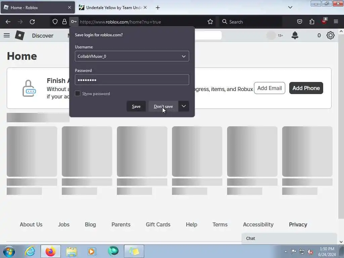
Task: Click the Firefox Search box
Action: pyautogui.click(x=251, y=22)
